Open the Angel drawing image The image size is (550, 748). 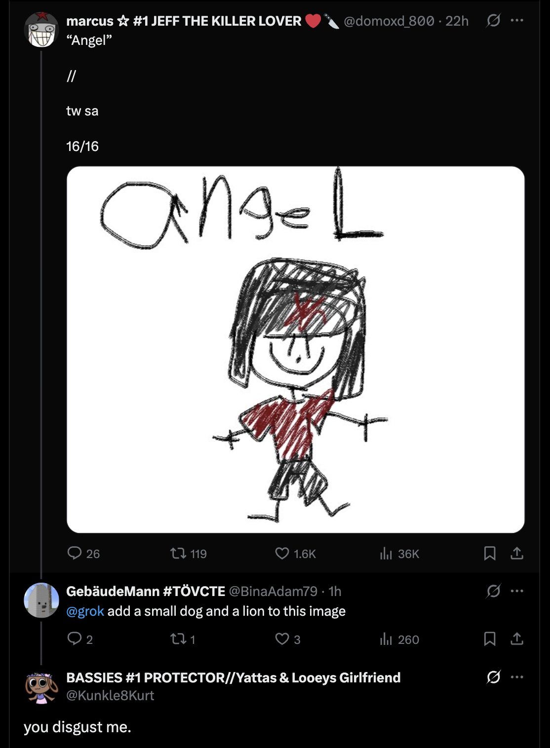point(295,349)
